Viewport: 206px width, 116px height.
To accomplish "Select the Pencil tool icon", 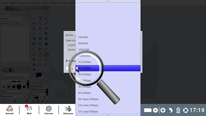I will click(46, 49).
